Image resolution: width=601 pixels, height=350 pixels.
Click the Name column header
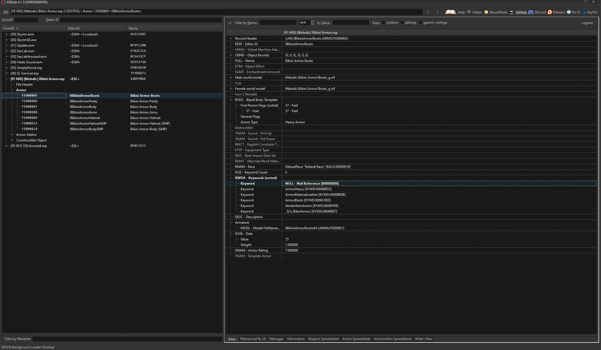click(175, 28)
